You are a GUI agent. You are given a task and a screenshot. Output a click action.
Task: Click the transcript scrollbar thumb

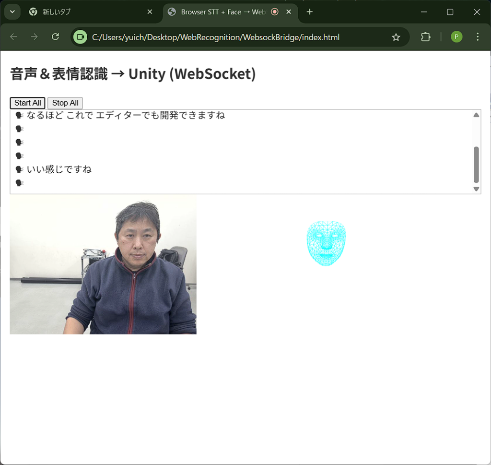click(x=476, y=165)
